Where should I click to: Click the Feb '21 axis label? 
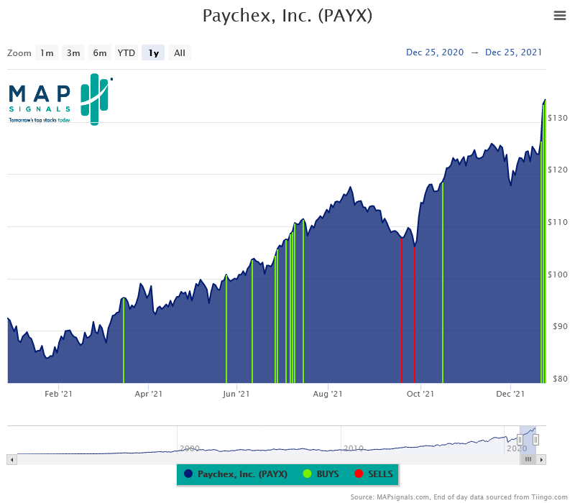point(58,394)
